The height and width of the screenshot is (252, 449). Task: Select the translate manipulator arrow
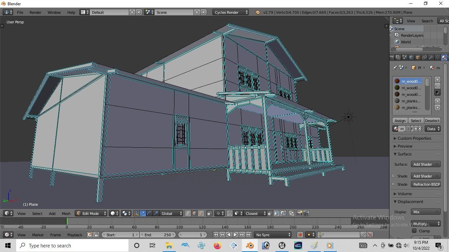[143, 213]
